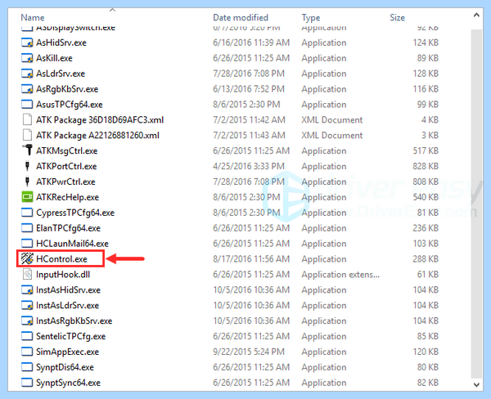Click the ATKMsgCtrl.exe icon

pos(28,150)
